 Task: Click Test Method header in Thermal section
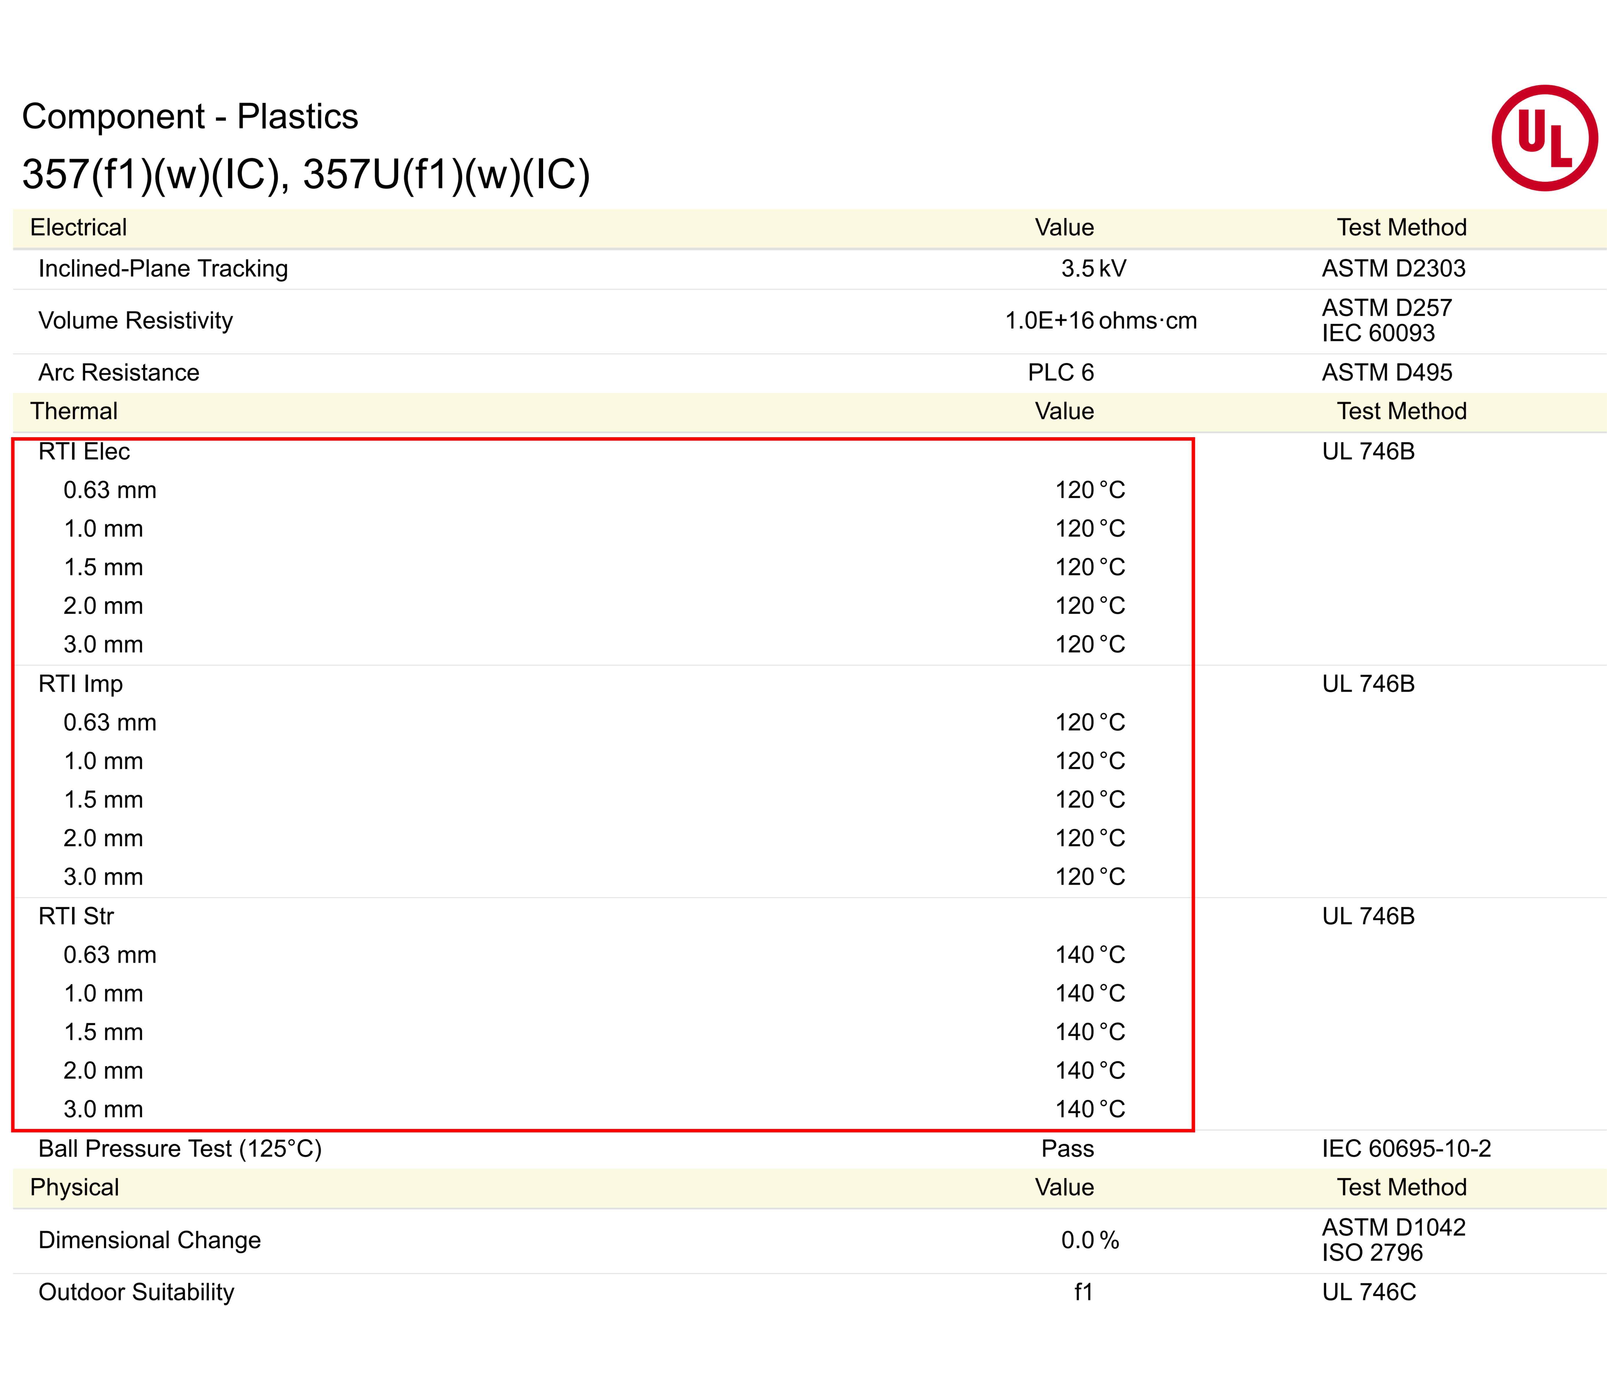click(1402, 411)
